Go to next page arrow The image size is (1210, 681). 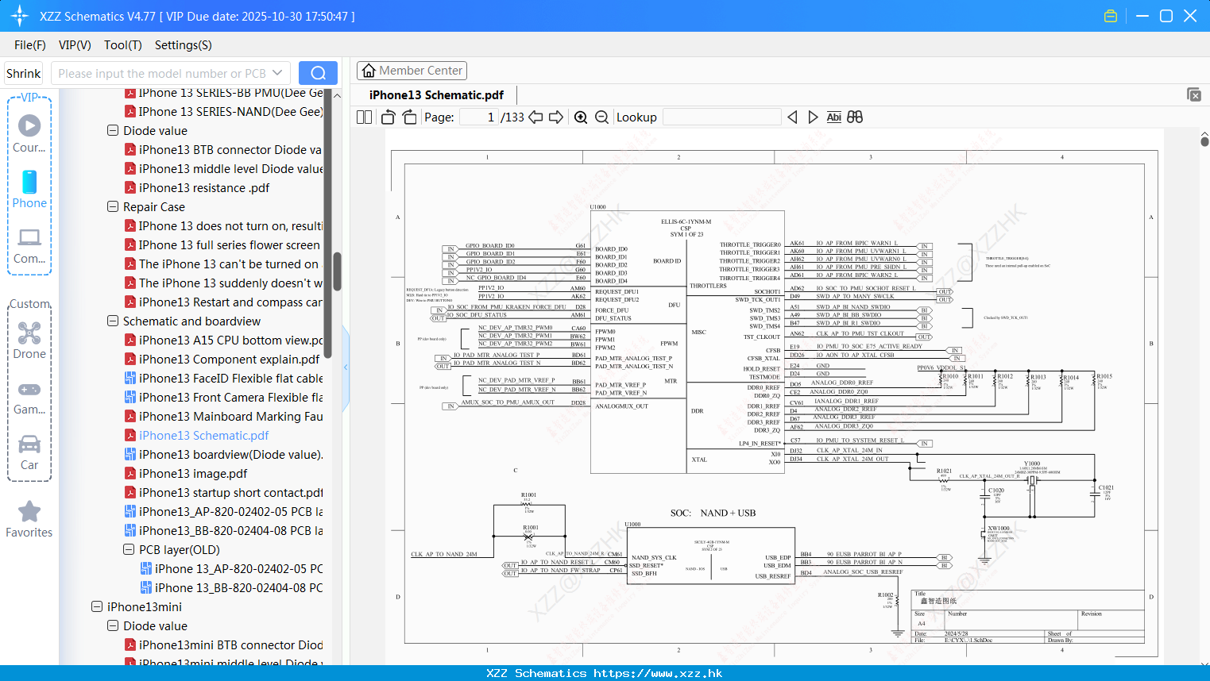click(556, 117)
